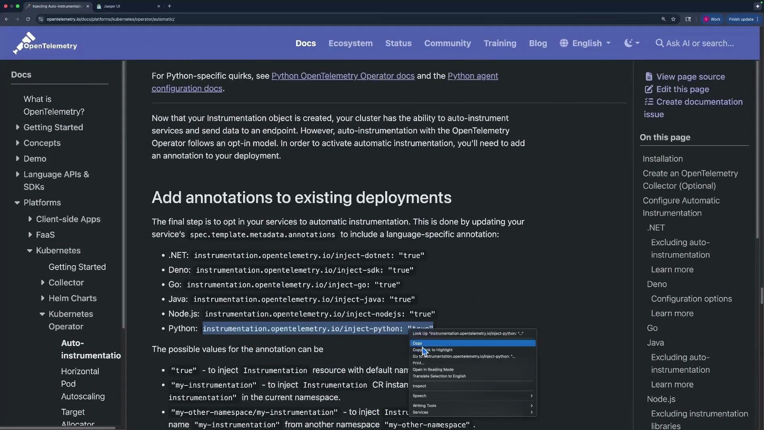
Task: Expand the Collector sidebar section
Action: tap(43, 283)
